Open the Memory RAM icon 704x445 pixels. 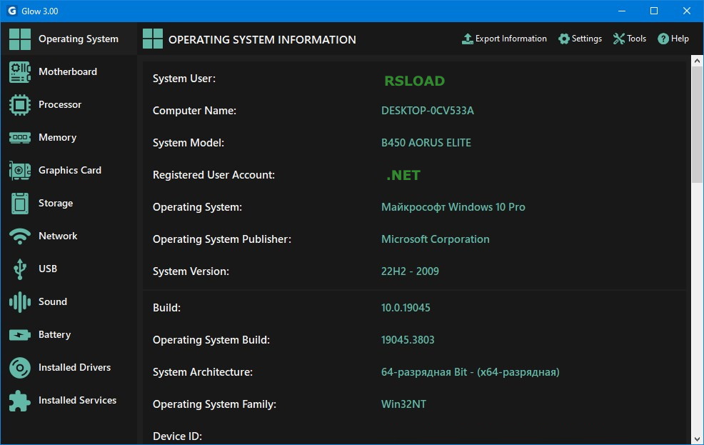tap(20, 138)
